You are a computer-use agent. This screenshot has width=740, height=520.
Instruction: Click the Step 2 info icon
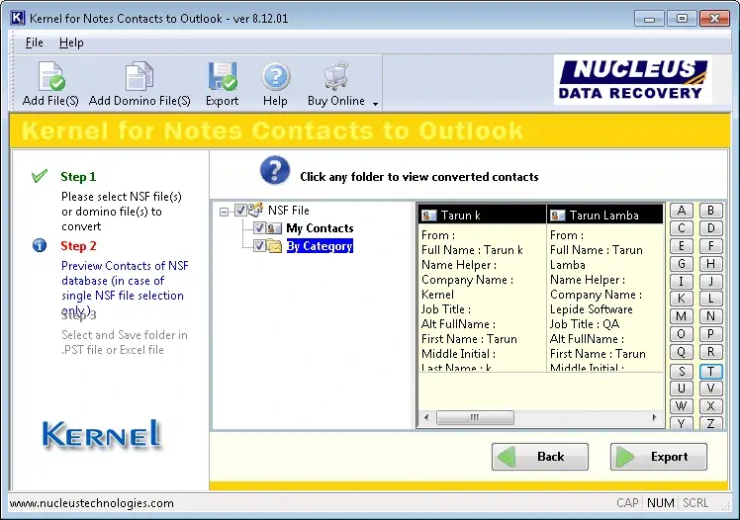[40, 245]
